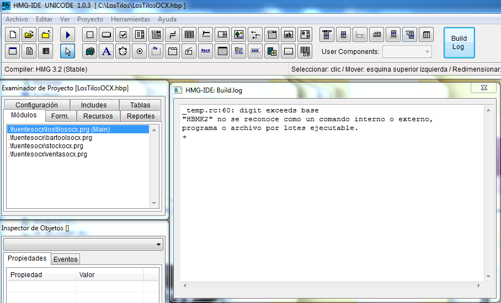The height and width of the screenshot is (303, 501).
Task: Click the Close Project folder icon
Action: coord(46,35)
